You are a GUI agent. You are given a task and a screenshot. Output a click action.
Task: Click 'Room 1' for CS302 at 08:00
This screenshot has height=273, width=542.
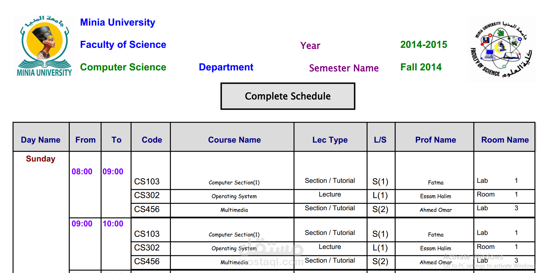pyautogui.click(x=498, y=194)
